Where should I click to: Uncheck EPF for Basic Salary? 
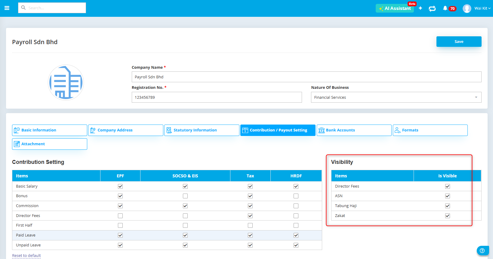(x=120, y=186)
